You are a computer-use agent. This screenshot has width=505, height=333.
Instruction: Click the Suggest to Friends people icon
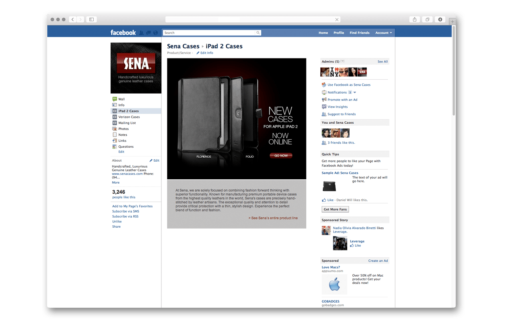(x=324, y=114)
